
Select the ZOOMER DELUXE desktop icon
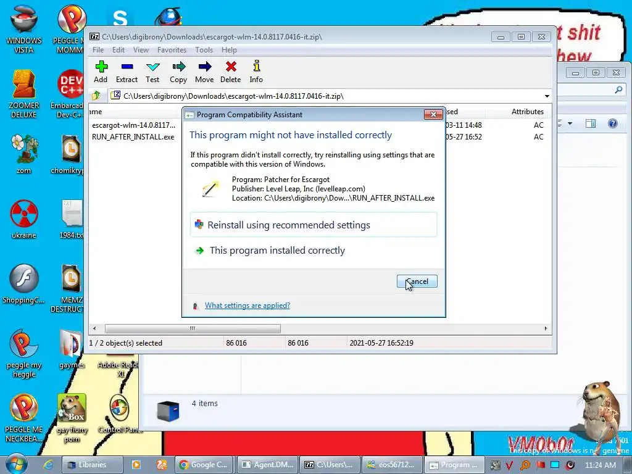click(24, 94)
